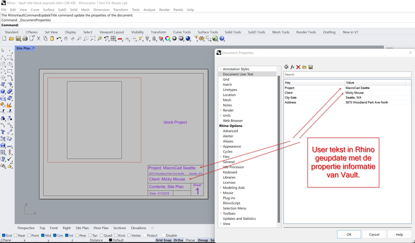This screenshot has width=415, height=243.
Task: Toggle Ortho in status bar
Action: pyautogui.click(x=178, y=240)
